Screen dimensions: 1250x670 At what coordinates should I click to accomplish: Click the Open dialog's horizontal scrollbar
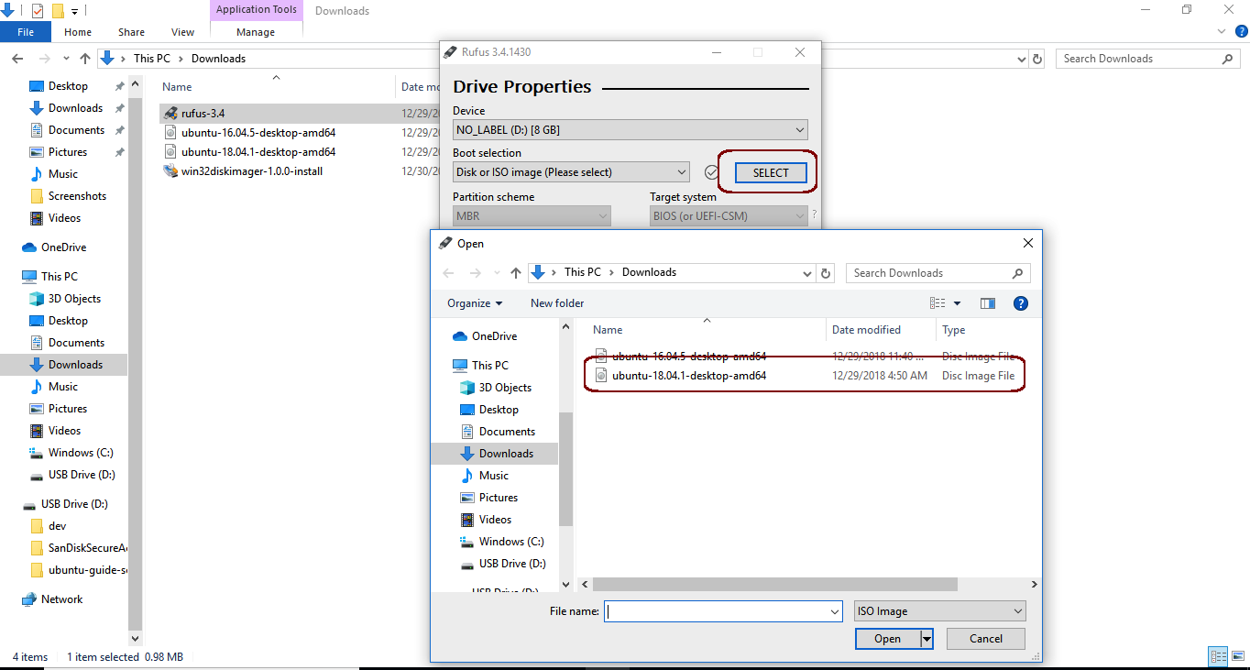tap(775, 584)
